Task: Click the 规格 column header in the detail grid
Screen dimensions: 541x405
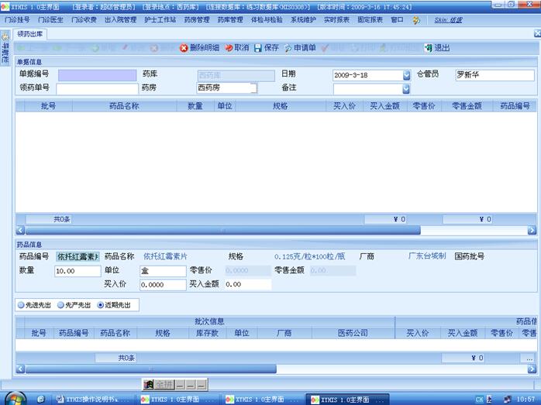Action: [281, 106]
